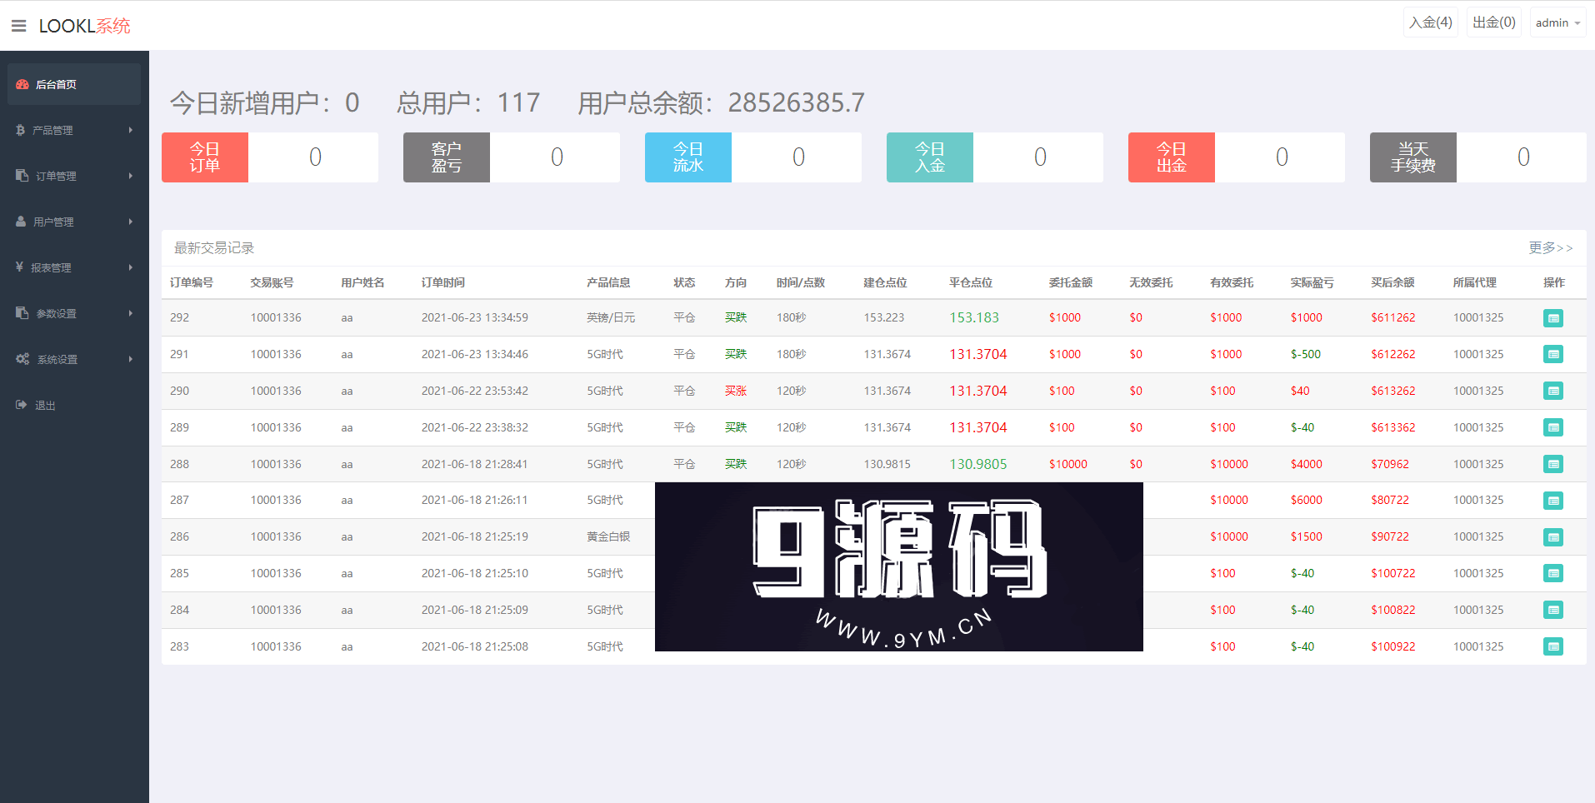
Task: Open the 更多>> link
Action: point(1550,247)
